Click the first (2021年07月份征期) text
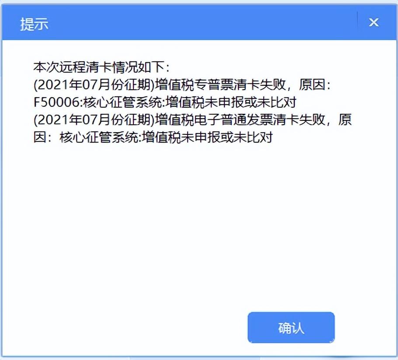The width and height of the screenshot is (398, 360). click(x=94, y=85)
